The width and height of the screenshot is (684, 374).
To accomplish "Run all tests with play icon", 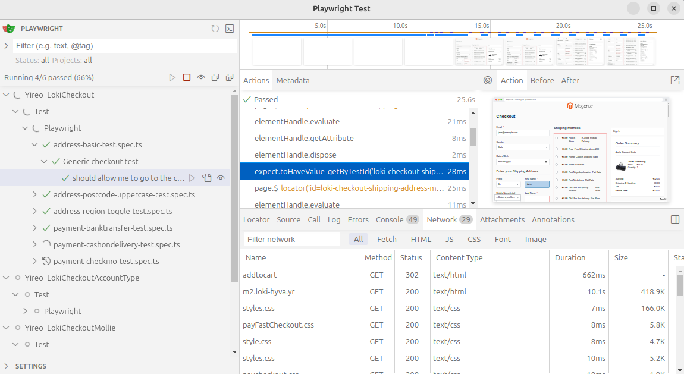I will pos(172,77).
